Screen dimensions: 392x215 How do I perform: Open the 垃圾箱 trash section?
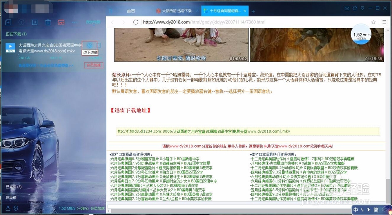pyautogui.click(x=11, y=197)
